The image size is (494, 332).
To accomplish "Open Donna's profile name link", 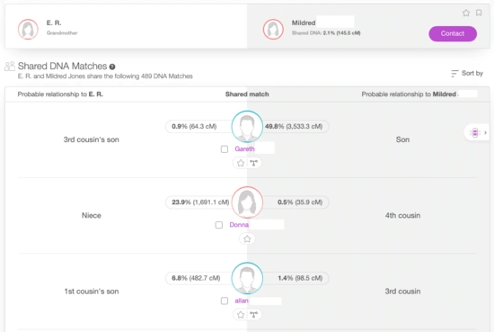I will (239, 225).
